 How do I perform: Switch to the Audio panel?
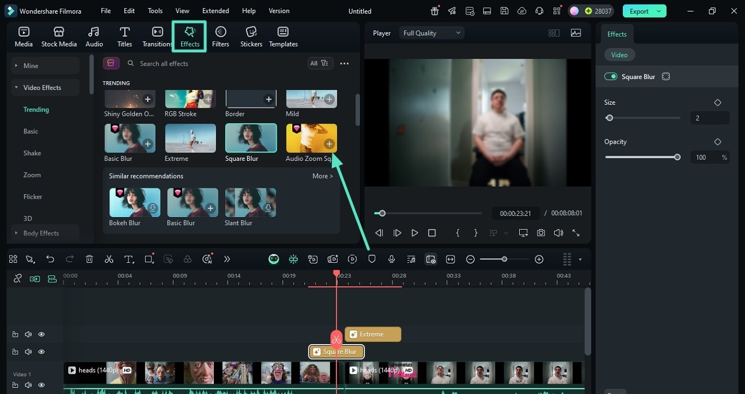click(94, 37)
